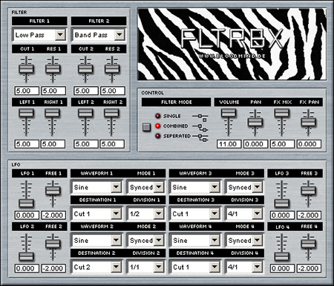The image size is (334, 286).
Task: Click the LFO 4 amount slider handle
Action: coord(281,256)
